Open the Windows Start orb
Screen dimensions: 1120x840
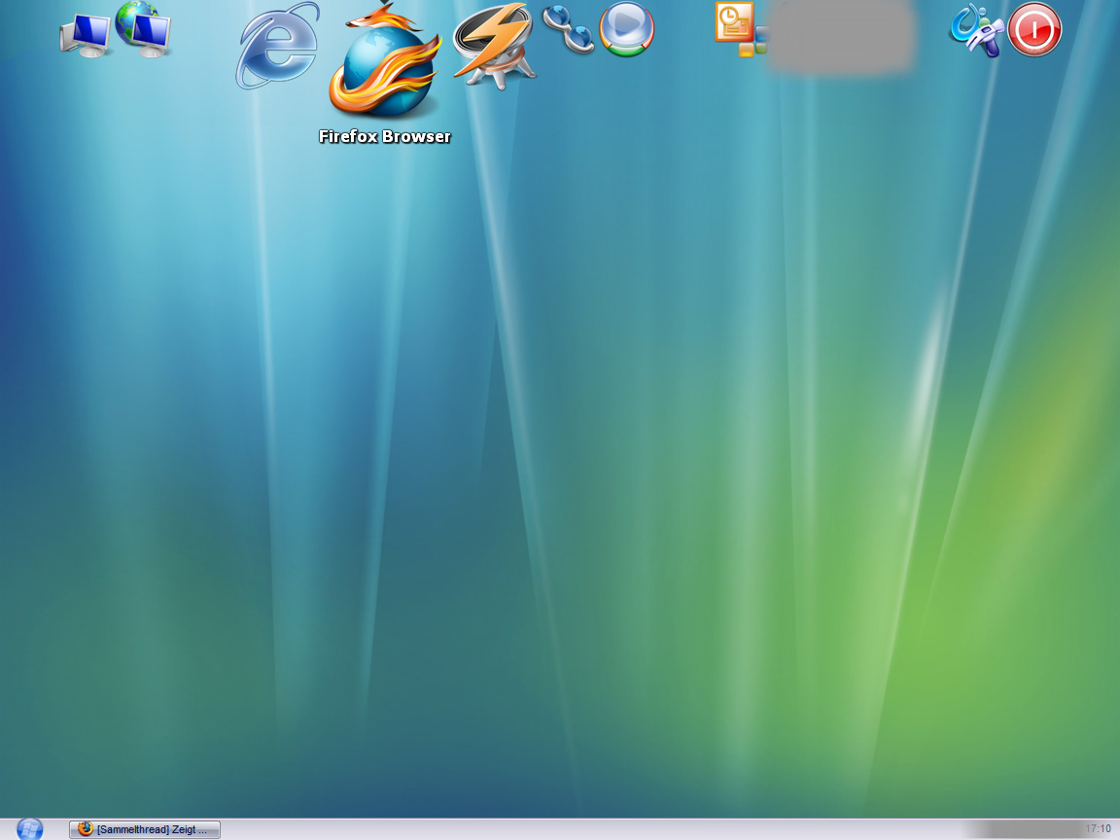pyautogui.click(x=30, y=829)
